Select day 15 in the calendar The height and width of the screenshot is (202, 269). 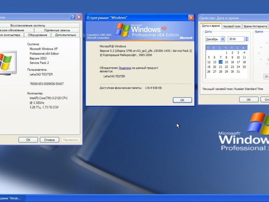pyautogui.click(x=226, y=62)
